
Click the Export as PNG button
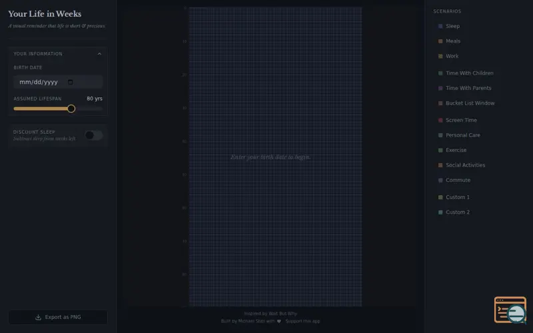pyautogui.click(x=58, y=317)
